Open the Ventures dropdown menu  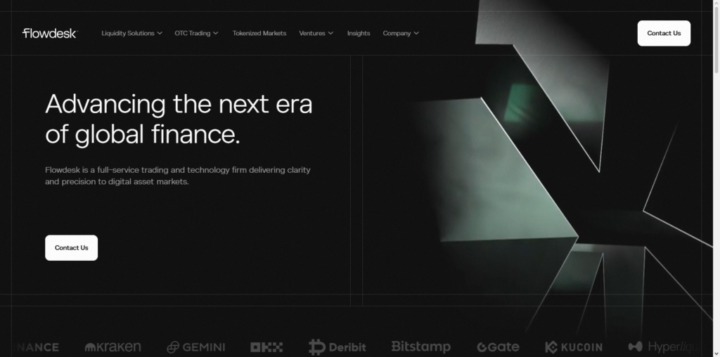[316, 33]
